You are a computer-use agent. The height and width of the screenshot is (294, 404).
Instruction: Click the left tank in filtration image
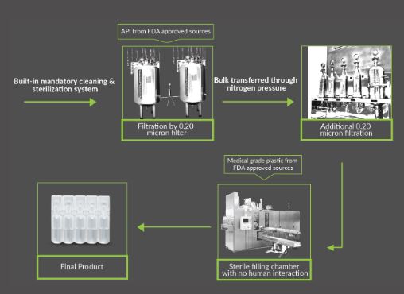[x=145, y=86]
